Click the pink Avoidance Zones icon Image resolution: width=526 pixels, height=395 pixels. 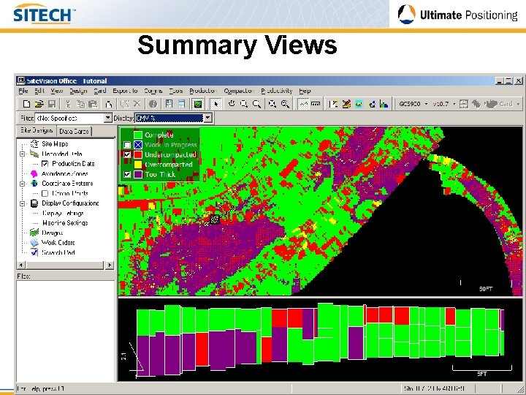tap(34, 173)
